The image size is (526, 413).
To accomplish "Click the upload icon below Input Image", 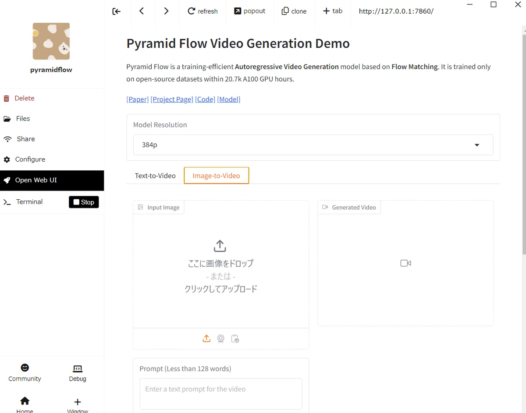I will pyautogui.click(x=206, y=339).
